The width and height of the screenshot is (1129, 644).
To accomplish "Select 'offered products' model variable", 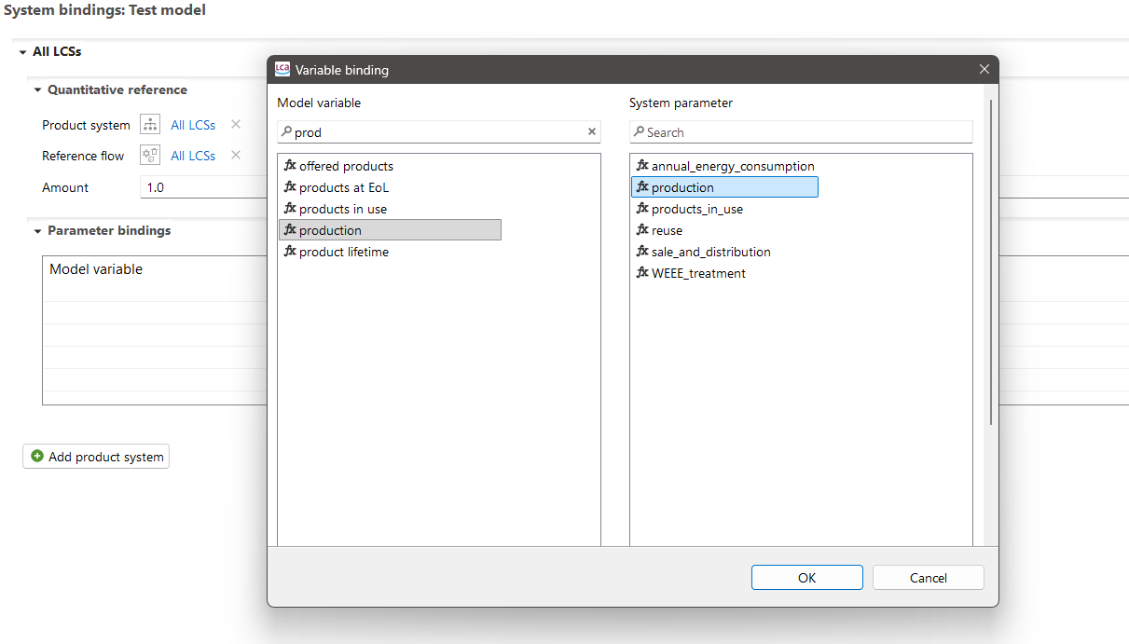I will (346, 167).
